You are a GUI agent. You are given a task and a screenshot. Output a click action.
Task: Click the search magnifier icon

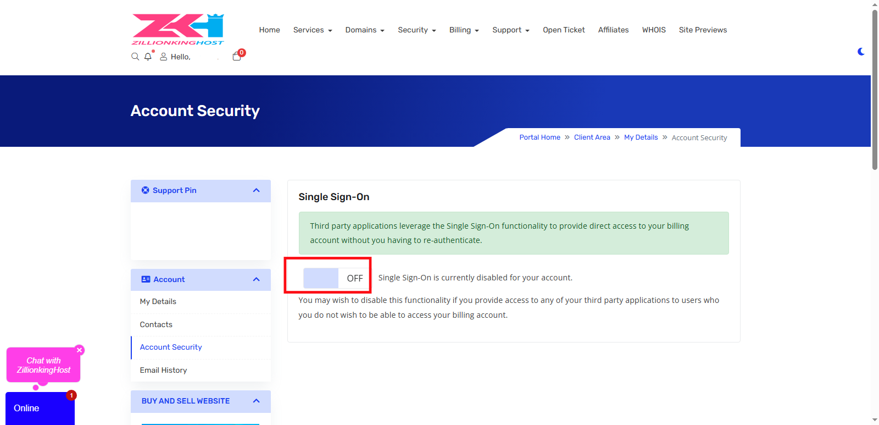[135, 57]
